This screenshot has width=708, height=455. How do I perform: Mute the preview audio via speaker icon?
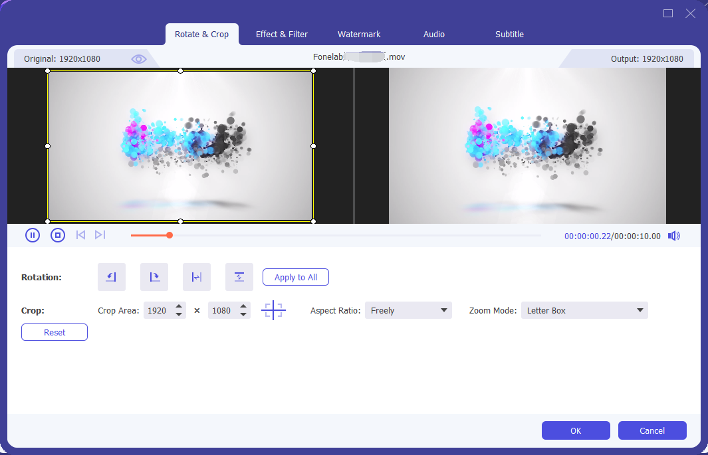pyautogui.click(x=673, y=235)
